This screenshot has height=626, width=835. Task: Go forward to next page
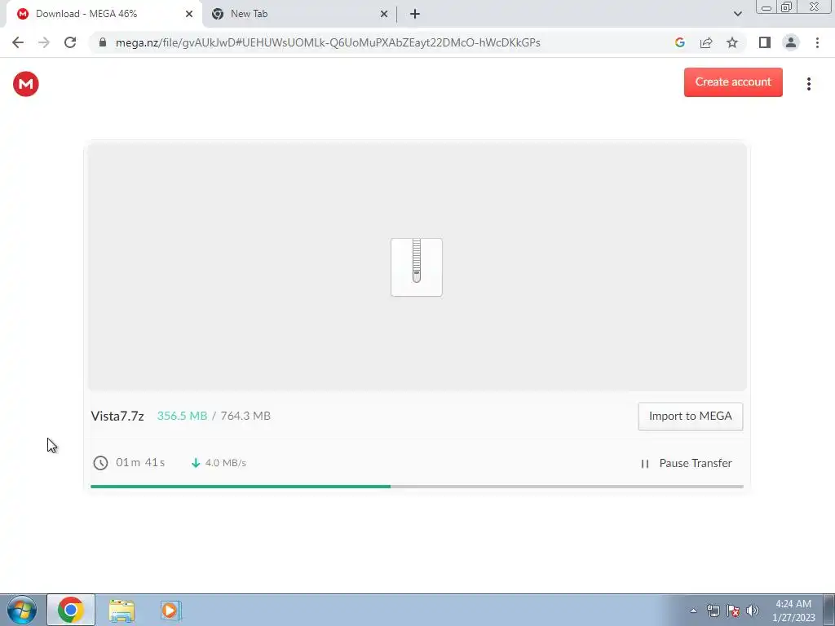[x=44, y=42]
